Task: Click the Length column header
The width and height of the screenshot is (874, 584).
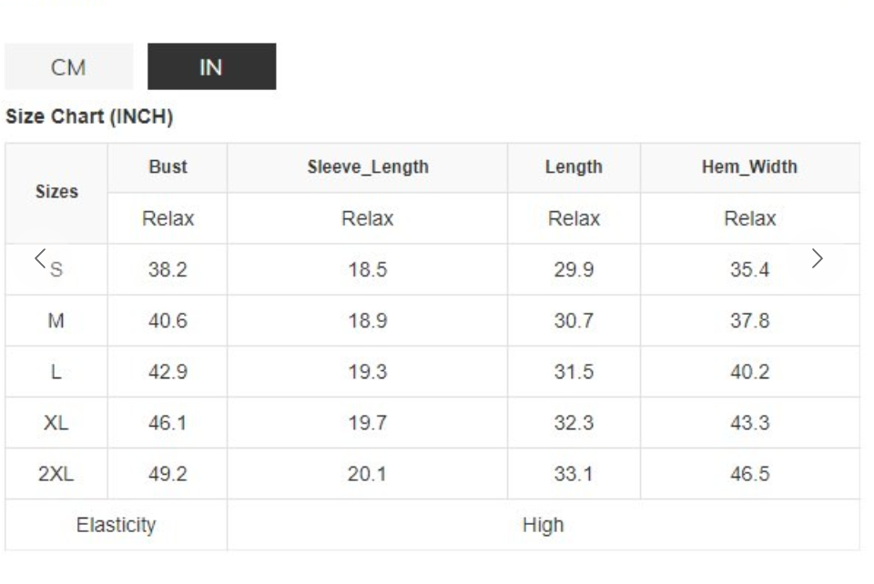Action: point(574,167)
